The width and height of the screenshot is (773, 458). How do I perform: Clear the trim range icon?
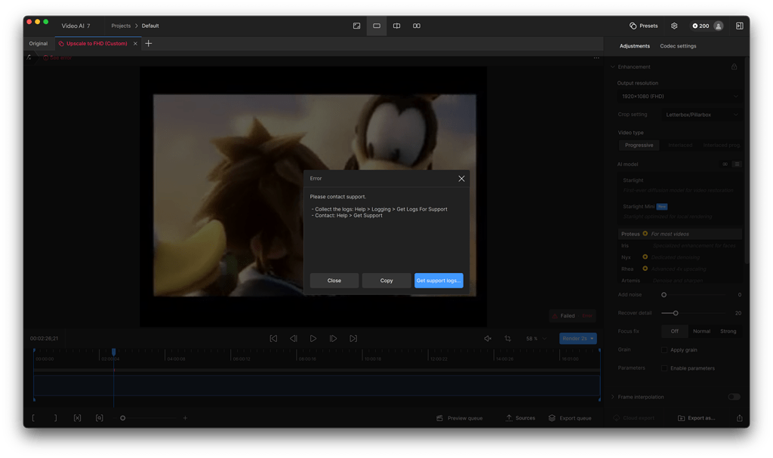click(78, 418)
